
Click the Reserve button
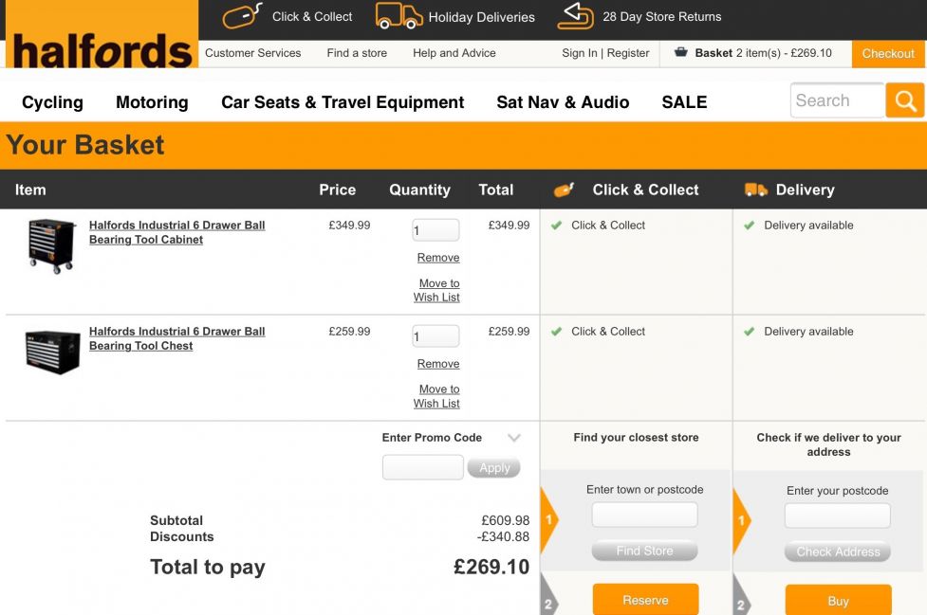[645, 600]
